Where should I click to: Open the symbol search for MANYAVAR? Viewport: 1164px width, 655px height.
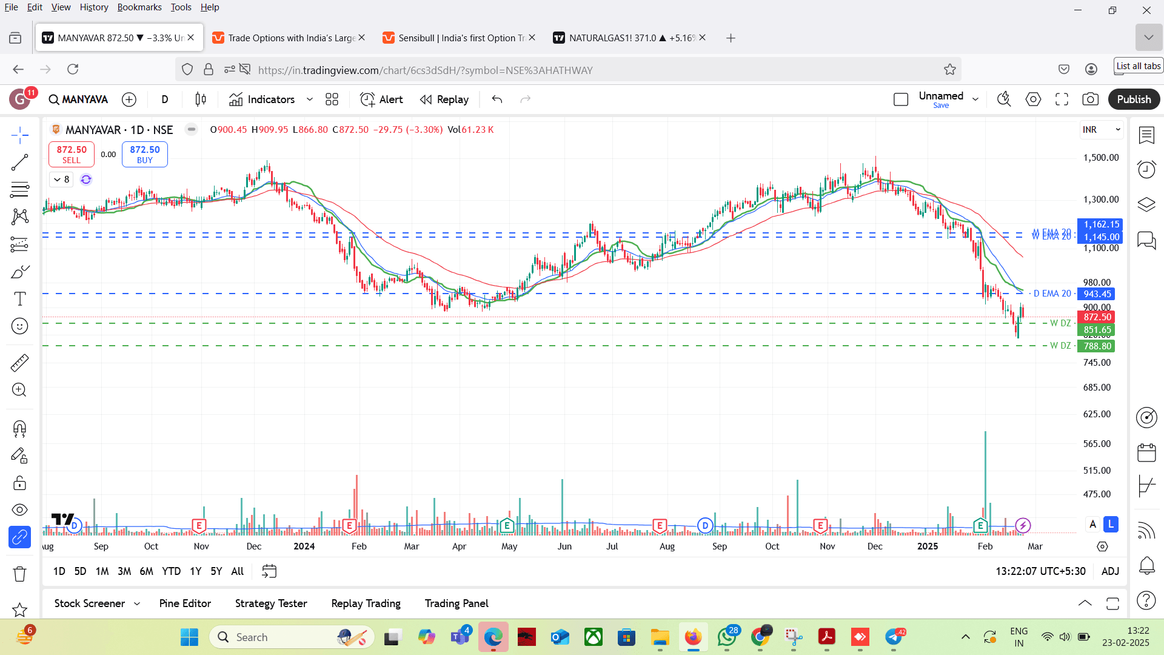point(78,99)
